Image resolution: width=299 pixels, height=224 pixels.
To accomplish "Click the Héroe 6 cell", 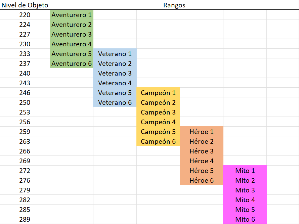I will point(202,180).
